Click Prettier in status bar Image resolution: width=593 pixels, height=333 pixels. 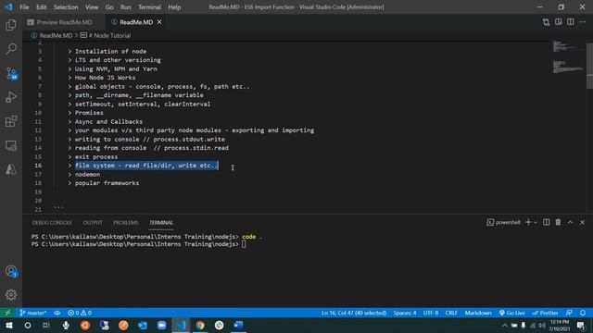pos(545,313)
